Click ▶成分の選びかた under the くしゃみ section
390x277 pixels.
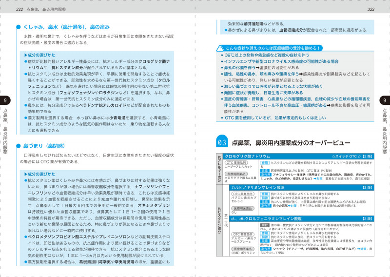[40, 55]
